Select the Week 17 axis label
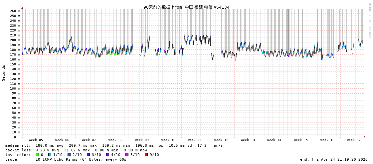Viewport: 373px width, 164px height. tap(354, 140)
